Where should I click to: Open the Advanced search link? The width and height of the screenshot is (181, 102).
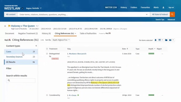(171, 20)
